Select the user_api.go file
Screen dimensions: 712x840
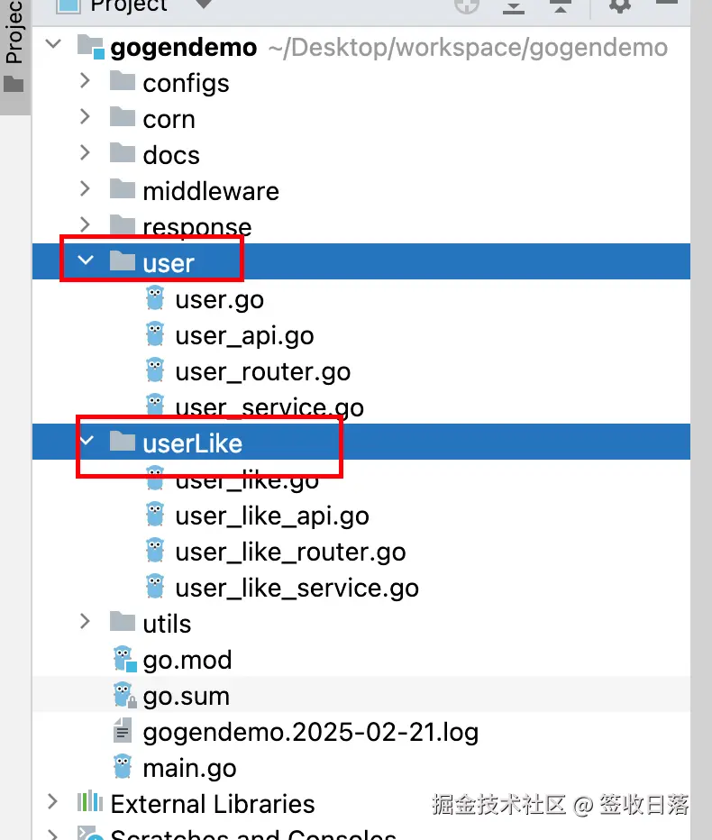point(244,335)
